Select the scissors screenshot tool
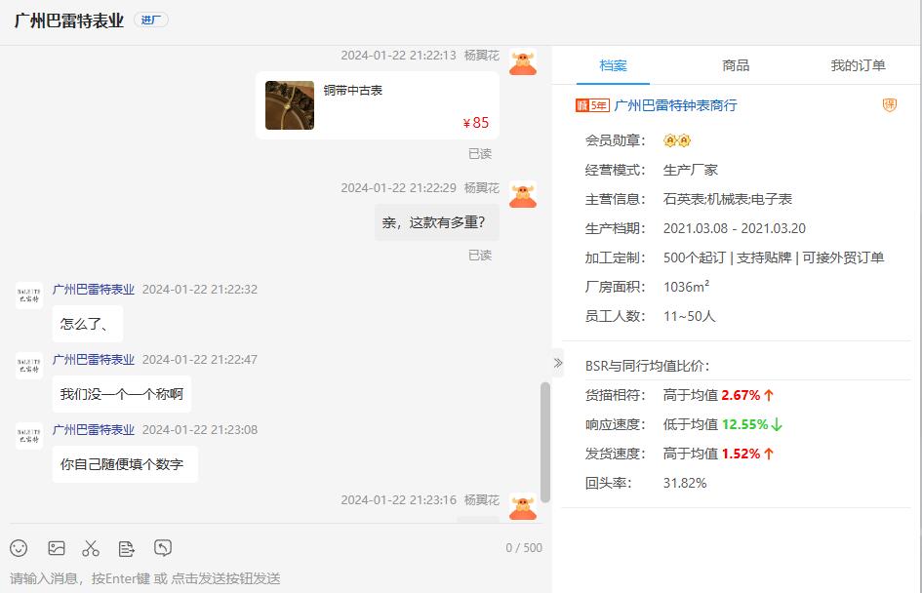This screenshot has width=922, height=593. (91, 548)
